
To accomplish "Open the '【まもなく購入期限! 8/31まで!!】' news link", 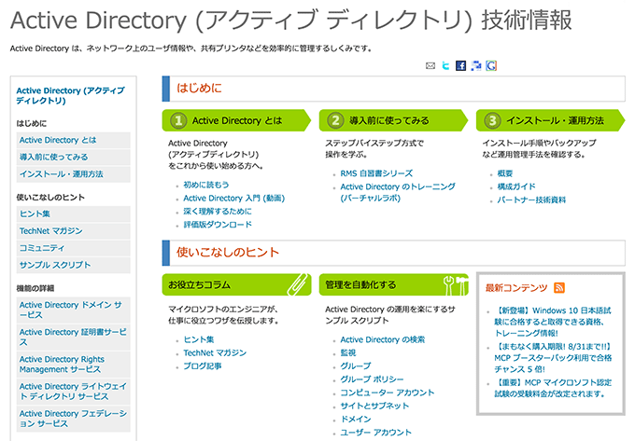I will [553, 358].
